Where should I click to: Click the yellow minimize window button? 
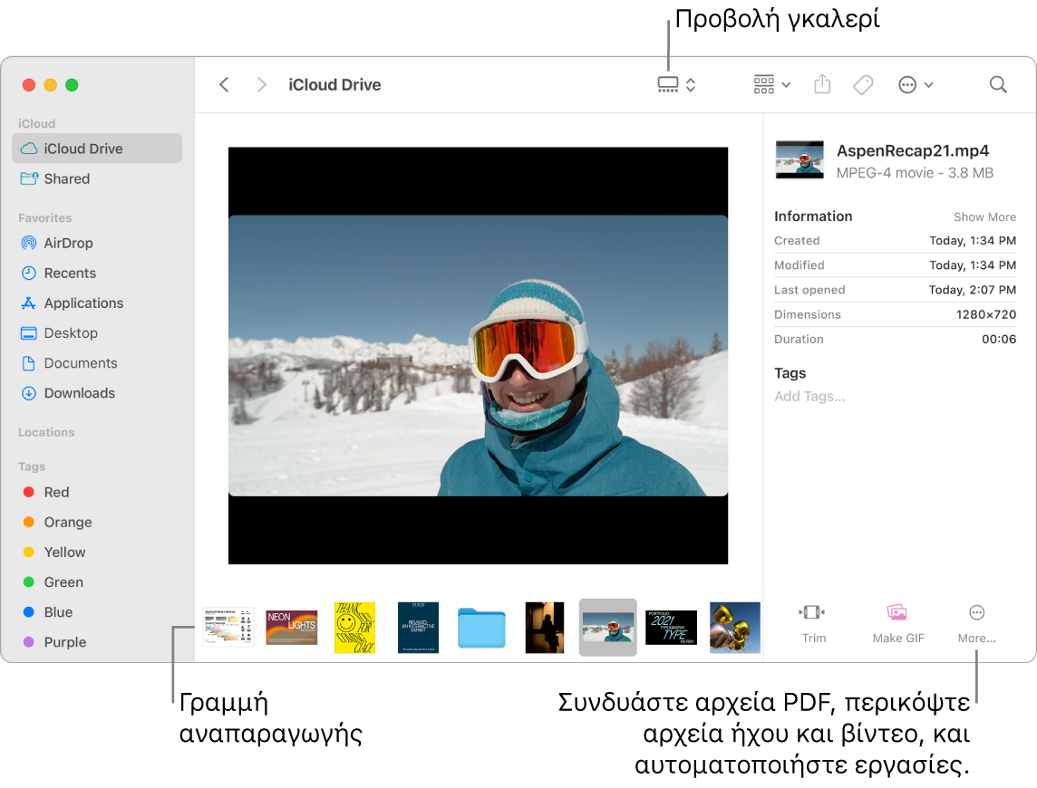pos(51,85)
